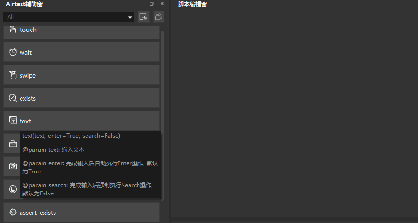Insert the assert_exists command
Viewport: 418px width, 223px height.
pos(81,212)
